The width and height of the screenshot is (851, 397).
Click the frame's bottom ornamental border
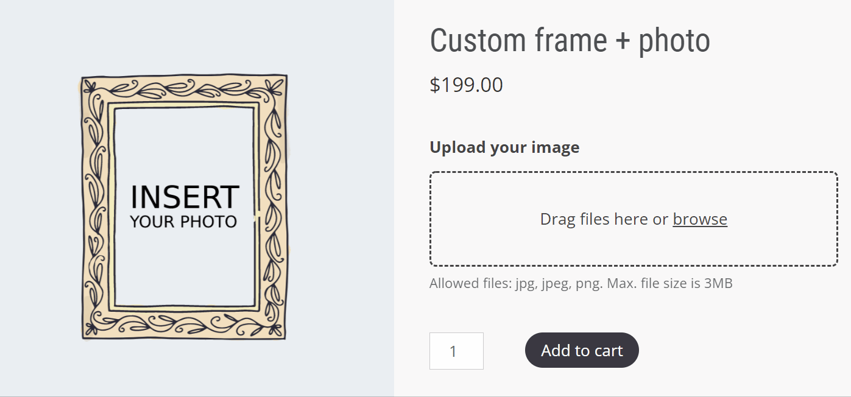click(184, 325)
